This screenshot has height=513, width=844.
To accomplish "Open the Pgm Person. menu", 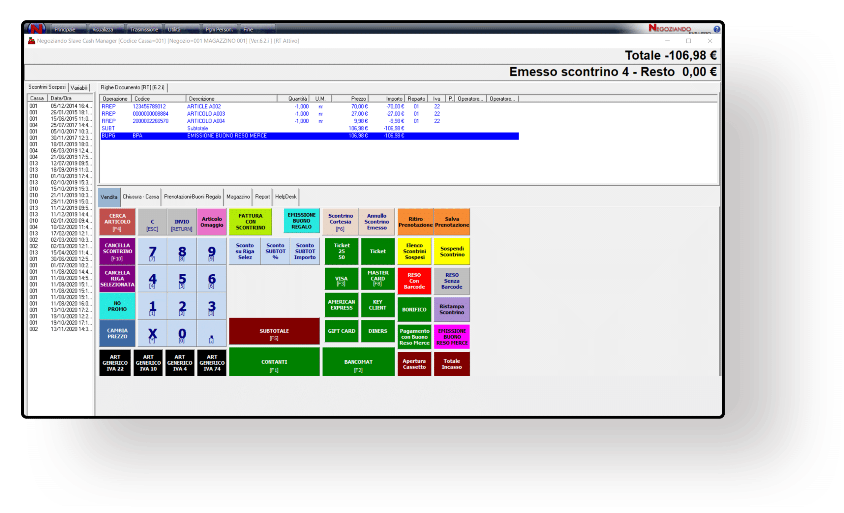I will (219, 29).
